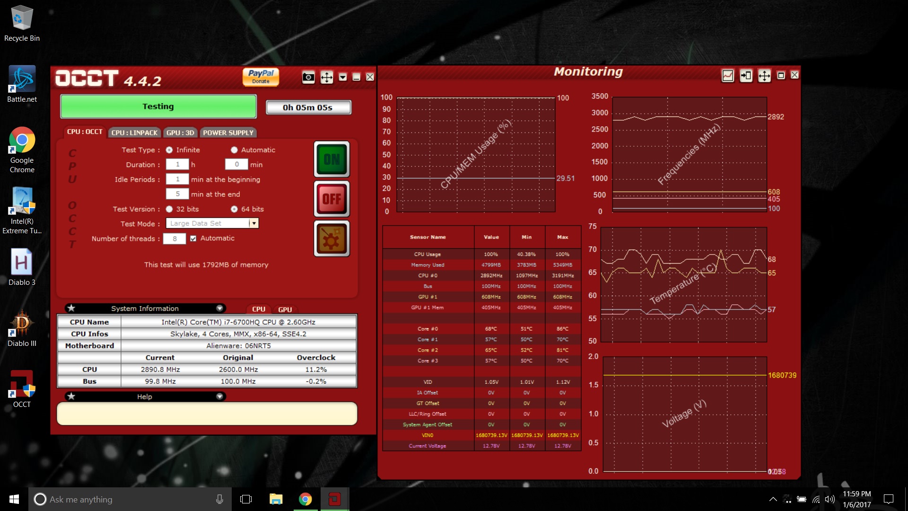Click the Monitoring move window icon
908x511 pixels.
click(x=764, y=76)
